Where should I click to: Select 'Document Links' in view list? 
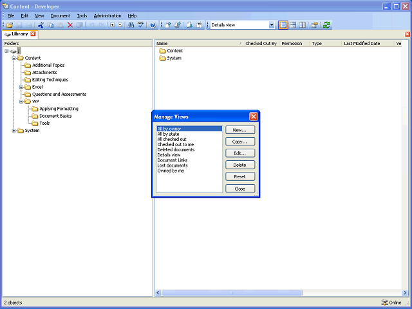173,160
